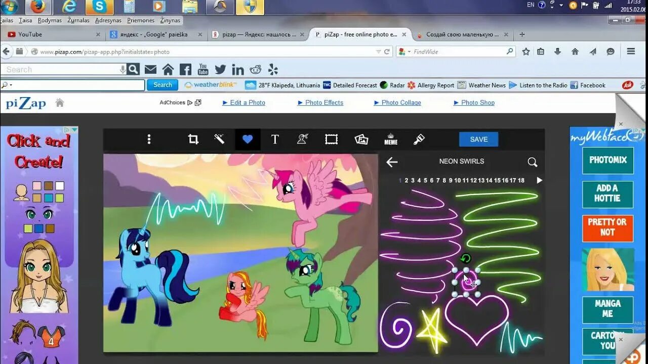Add the yellow neon star sticker
Viewport: 648px width, 364px height.
pos(432,331)
